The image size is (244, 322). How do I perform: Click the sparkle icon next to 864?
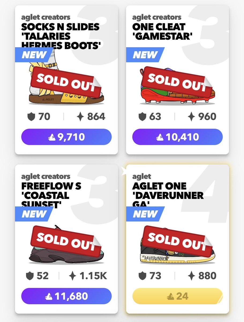tap(80, 116)
